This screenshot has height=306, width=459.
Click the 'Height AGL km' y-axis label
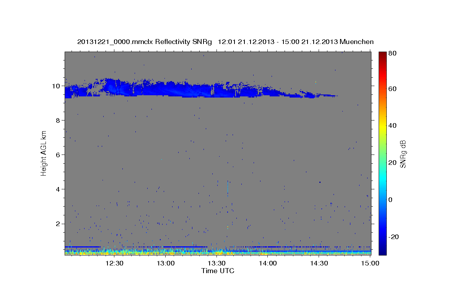coord(44,153)
